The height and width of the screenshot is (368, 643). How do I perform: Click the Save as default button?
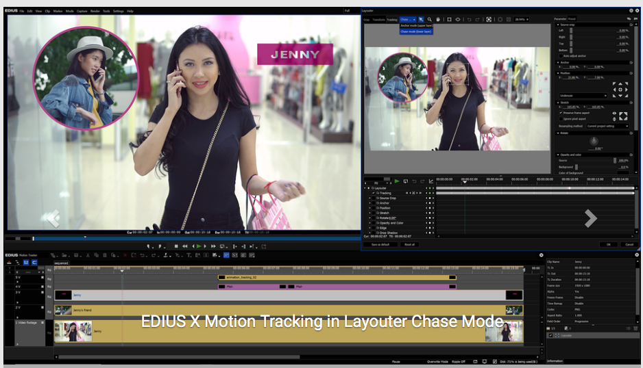click(x=380, y=244)
